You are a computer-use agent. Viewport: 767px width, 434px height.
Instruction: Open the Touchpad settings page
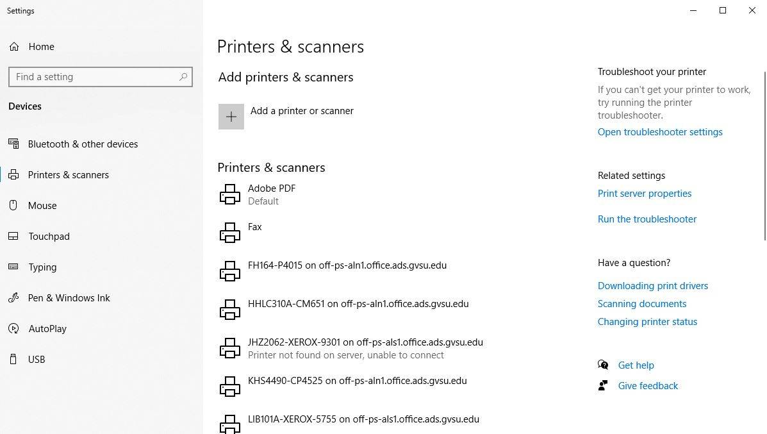48,236
